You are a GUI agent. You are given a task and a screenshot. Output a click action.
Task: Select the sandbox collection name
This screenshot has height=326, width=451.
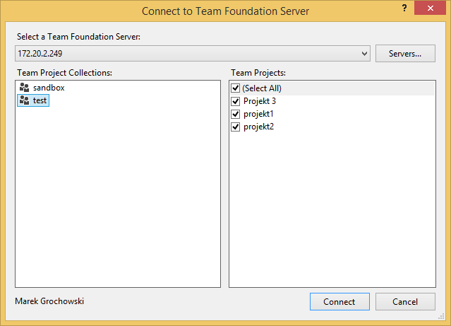49,88
